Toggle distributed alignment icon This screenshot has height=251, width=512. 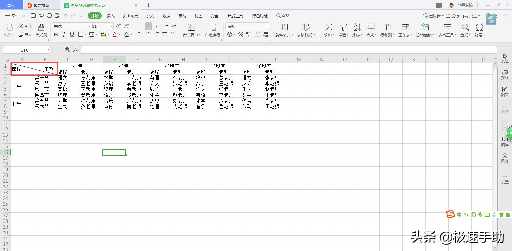tap(172, 34)
